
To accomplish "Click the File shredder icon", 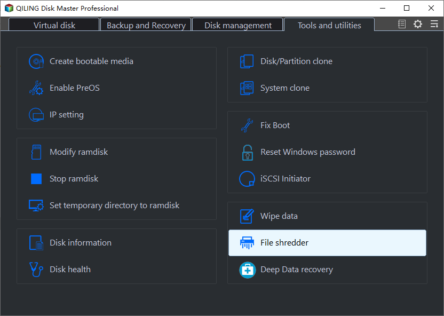I will tap(247, 243).
